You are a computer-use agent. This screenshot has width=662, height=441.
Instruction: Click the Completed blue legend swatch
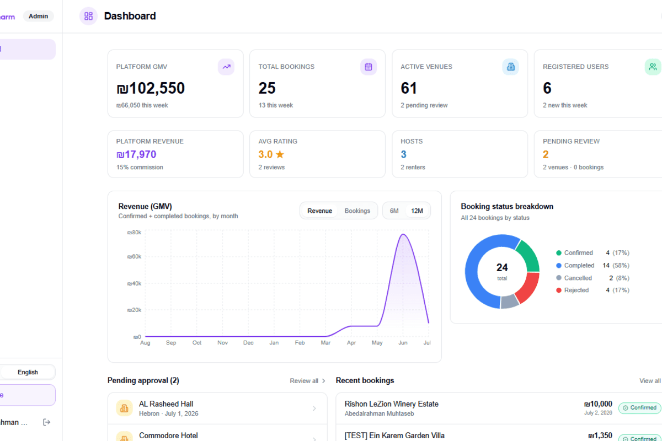tap(559, 266)
